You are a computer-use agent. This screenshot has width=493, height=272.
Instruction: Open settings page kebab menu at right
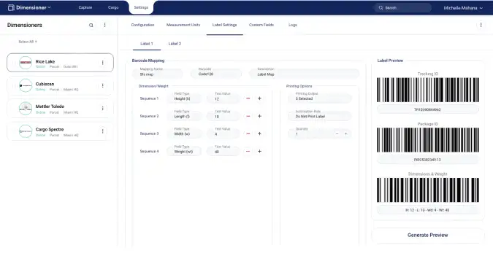click(x=481, y=25)
